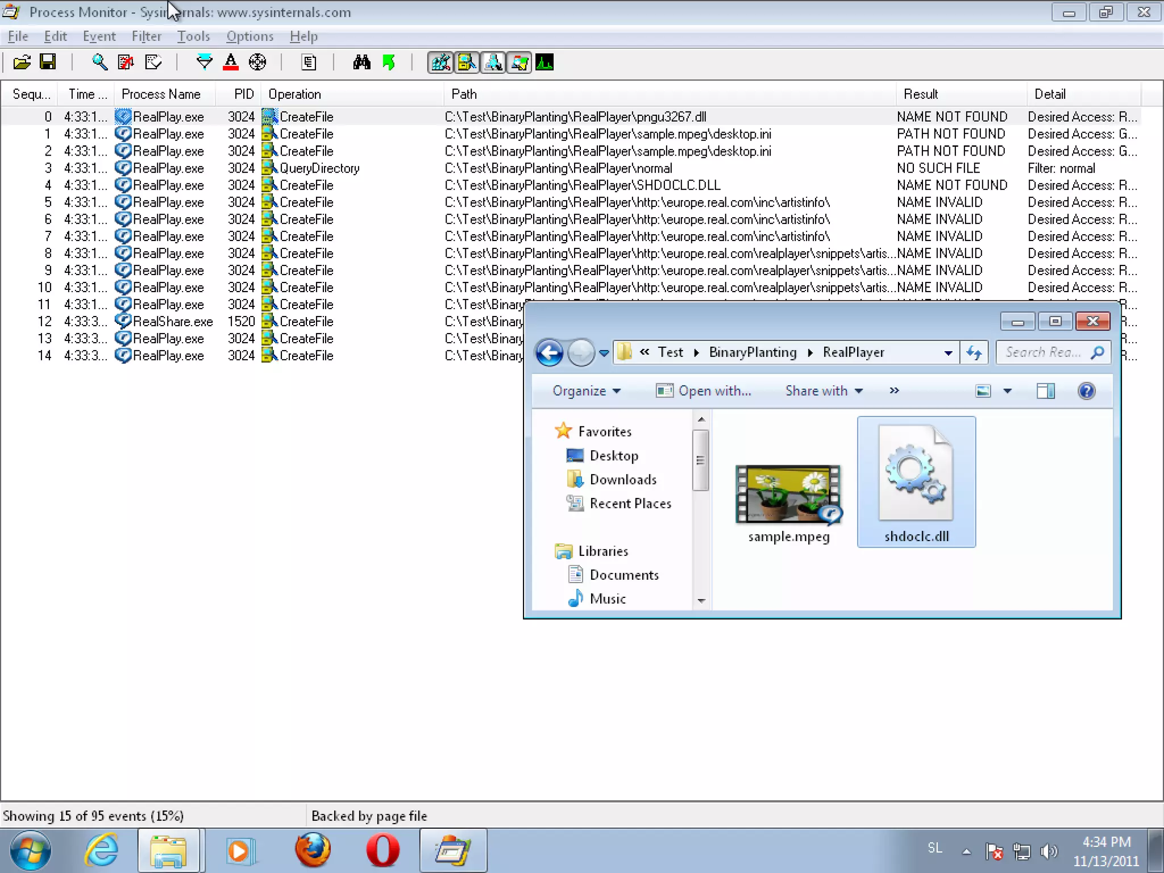Open the address bar history dropdown arrow
Viewport: 1164px width, 873px height.
click(948, 353)
